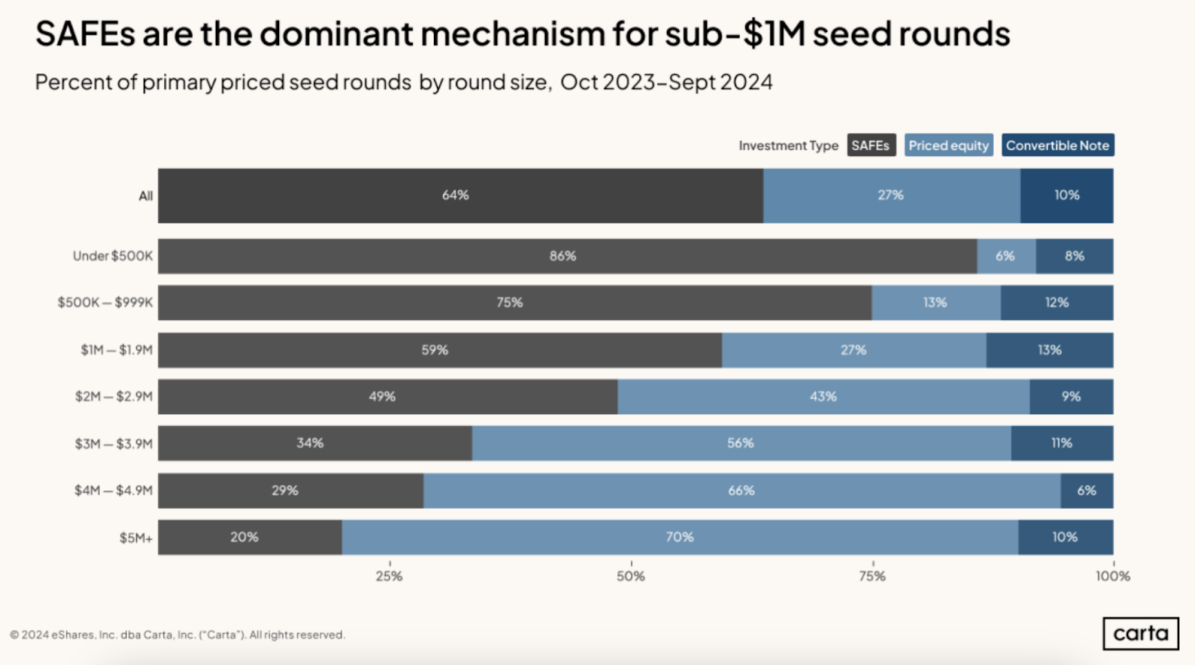Click the "Under $500K" row label
1195x665 pixels.
click(112, 256)
